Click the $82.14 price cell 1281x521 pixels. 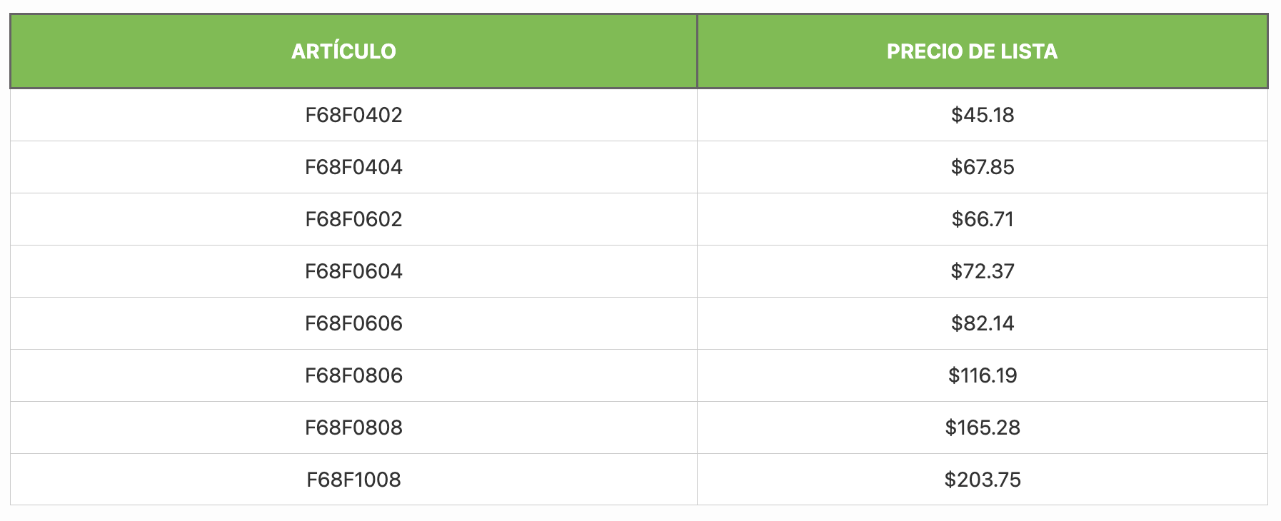point(983,323)
